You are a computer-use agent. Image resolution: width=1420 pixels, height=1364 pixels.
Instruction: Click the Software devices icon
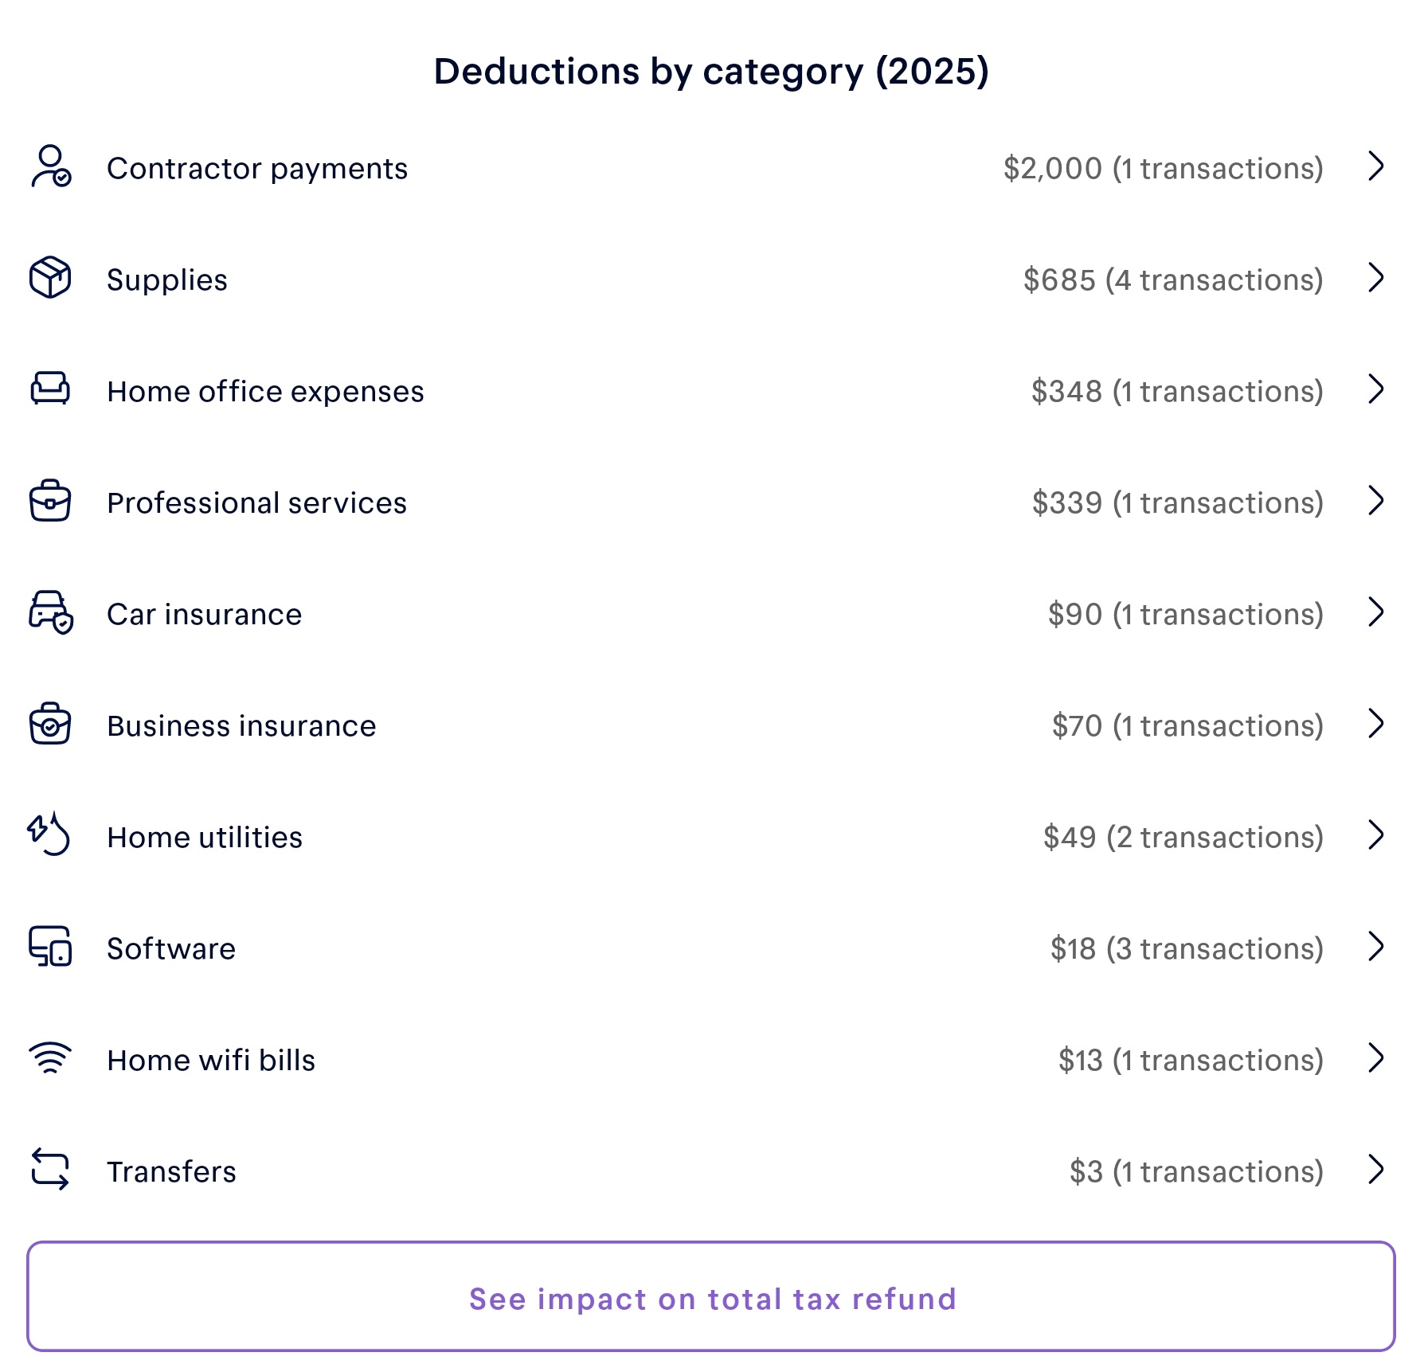point(50,947)
